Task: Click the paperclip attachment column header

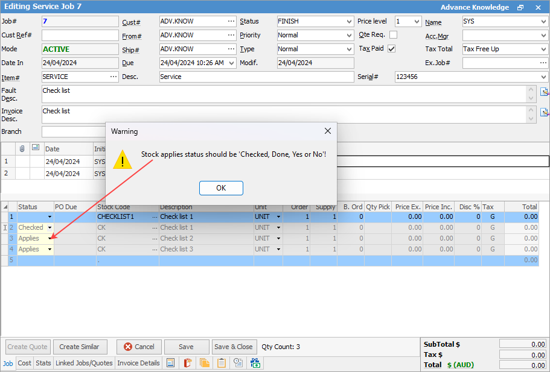Action: point(22,148)
